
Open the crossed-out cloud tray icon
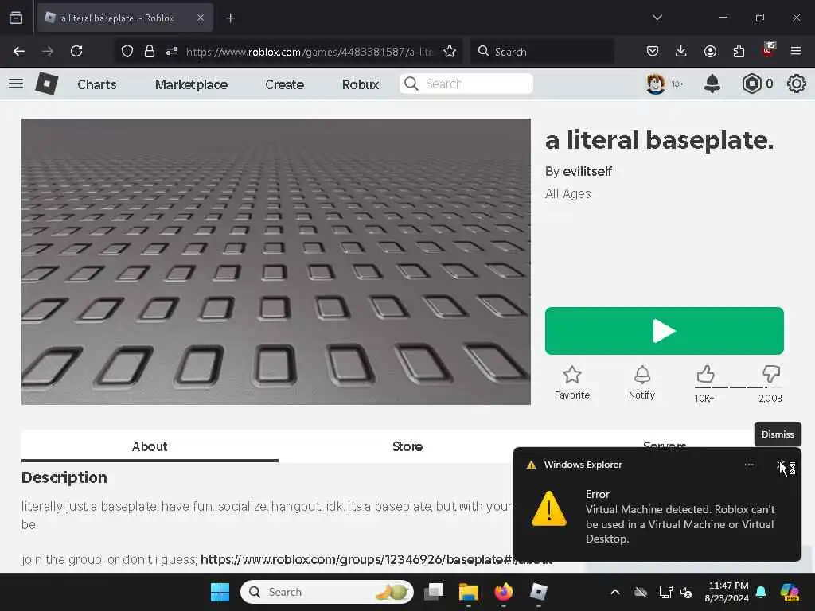point(641,592)
